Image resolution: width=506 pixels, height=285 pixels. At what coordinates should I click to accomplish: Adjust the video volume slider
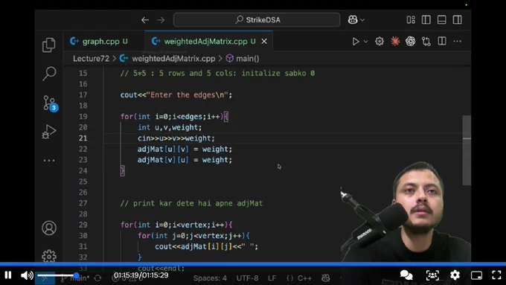point(57,275)
